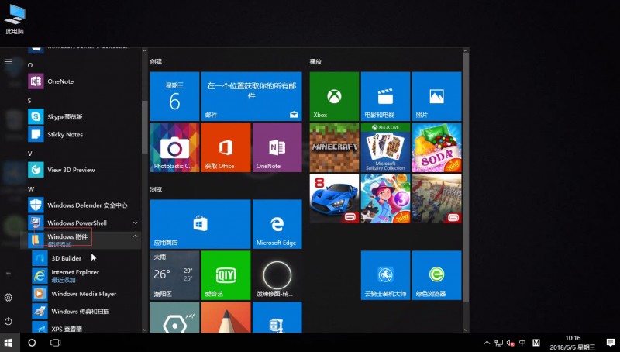This screenshot has width=620, height=352.
Task: Click the muted volume tray icon
Action: (x=511, y=343)
